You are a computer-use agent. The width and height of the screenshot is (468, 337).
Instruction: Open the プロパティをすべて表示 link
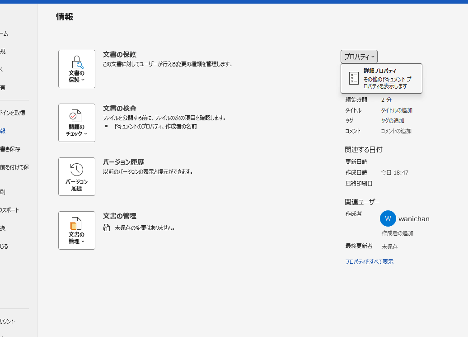[369, 262]
